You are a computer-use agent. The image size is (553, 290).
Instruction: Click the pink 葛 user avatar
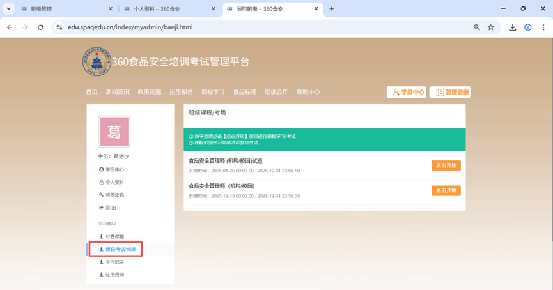point(114,132)
